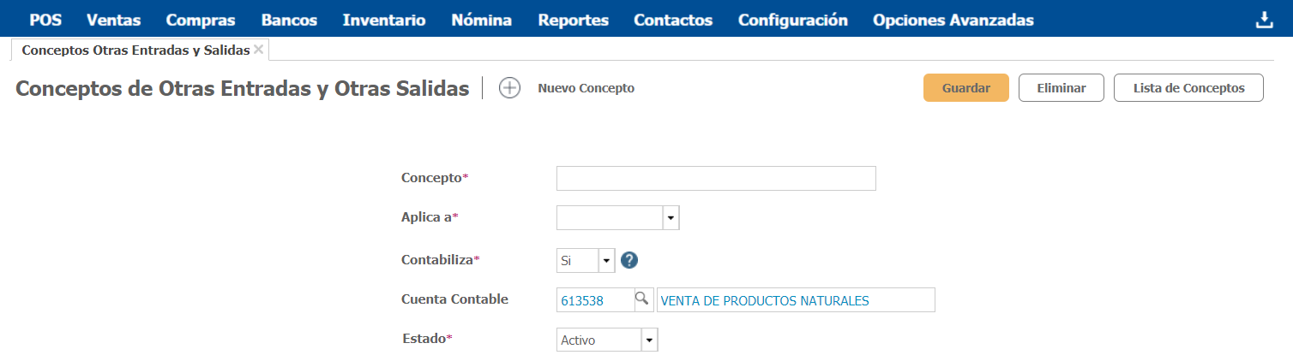
Task: Open the Opciones Avanzadas menu
Action: click(x=953, y=21)
